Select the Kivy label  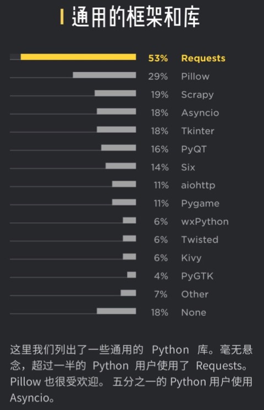click(191, 258)
